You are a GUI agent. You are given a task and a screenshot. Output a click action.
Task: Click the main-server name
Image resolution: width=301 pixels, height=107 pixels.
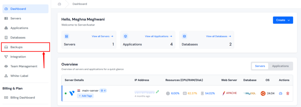pos(90,91)
